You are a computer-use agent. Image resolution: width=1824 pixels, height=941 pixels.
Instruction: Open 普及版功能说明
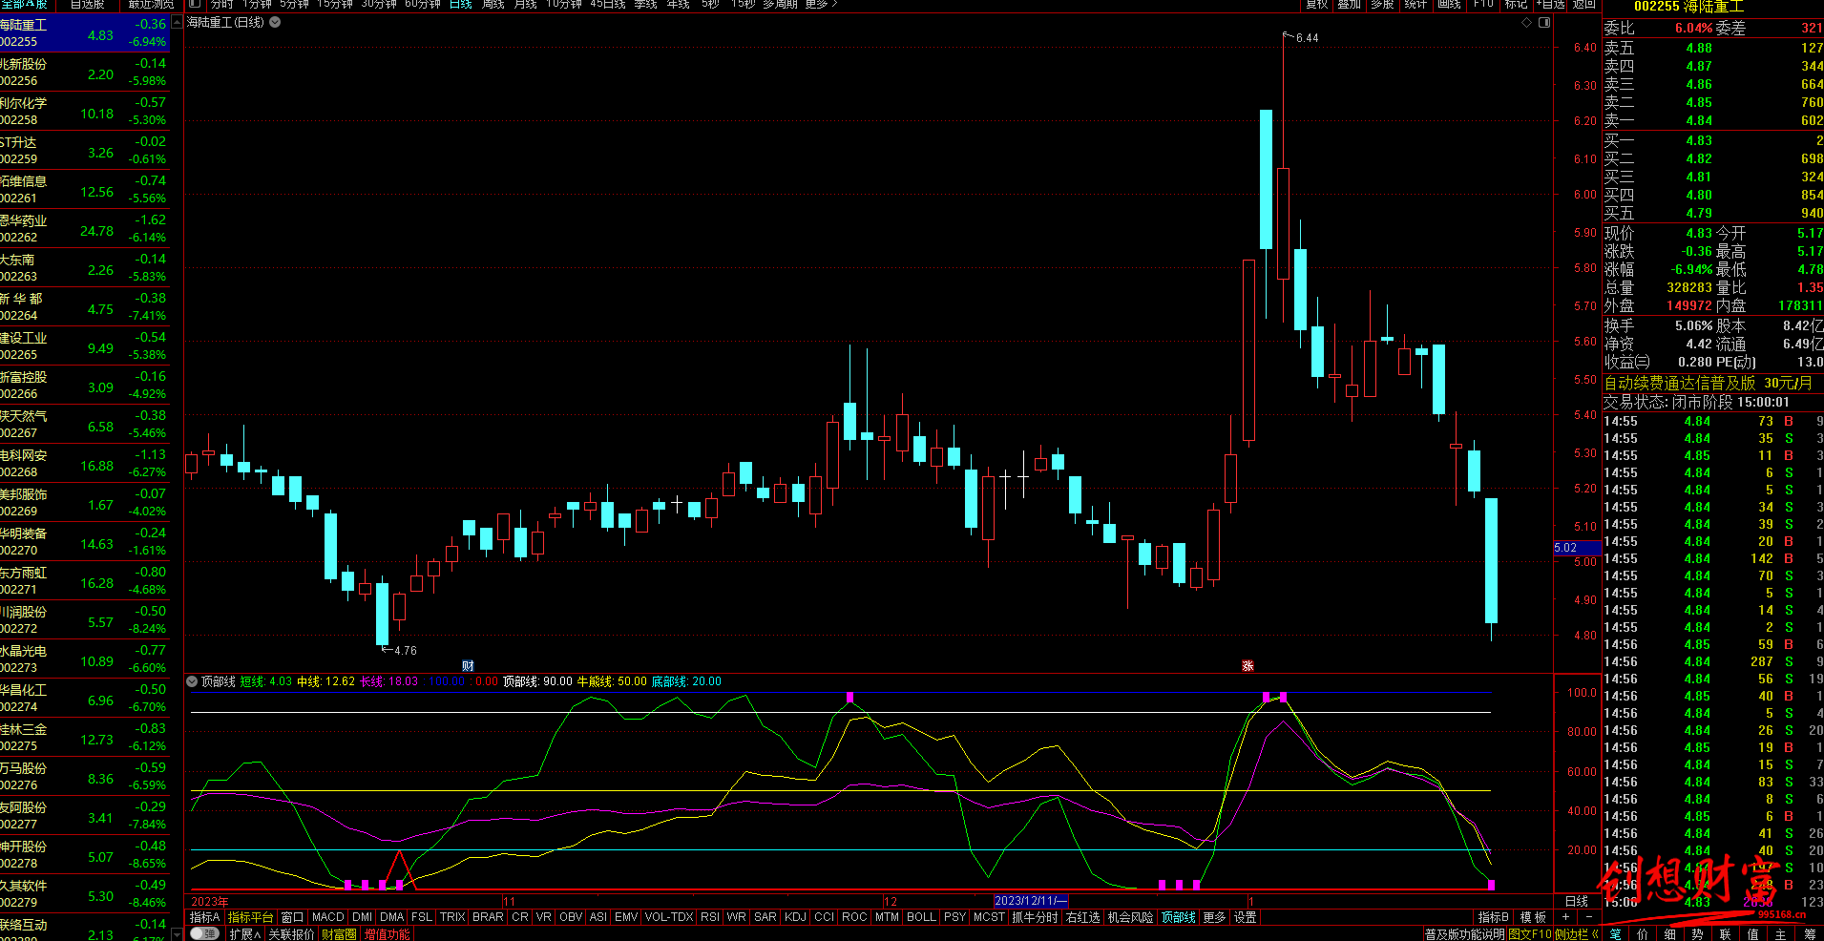coord(1464,934)
